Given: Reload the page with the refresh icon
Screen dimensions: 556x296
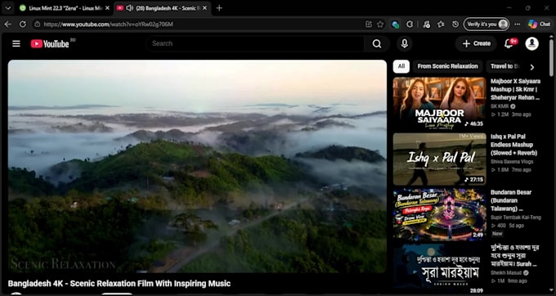Looking at the screenshot, I should tap(23, 24).
